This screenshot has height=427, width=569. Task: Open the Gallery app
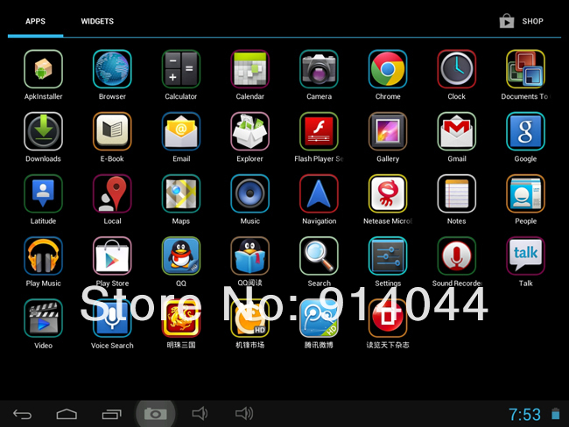(388, 131)
